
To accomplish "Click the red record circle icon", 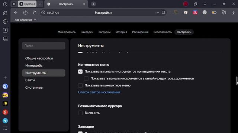I will point(186,4).
